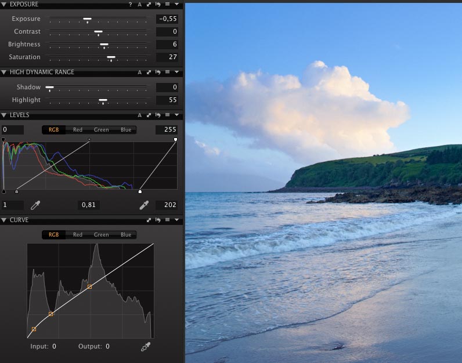The height and width of the screenshot is (363, 462).
Task: Click the Levels input shadow field 1
Action: pyautogui.click(x=12, y=205)
